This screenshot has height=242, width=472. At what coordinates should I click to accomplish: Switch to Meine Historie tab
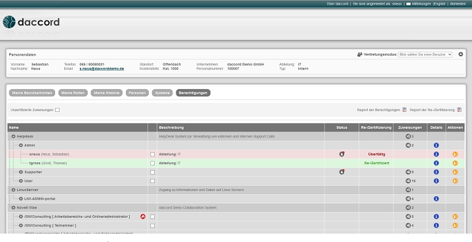[107, 93]
